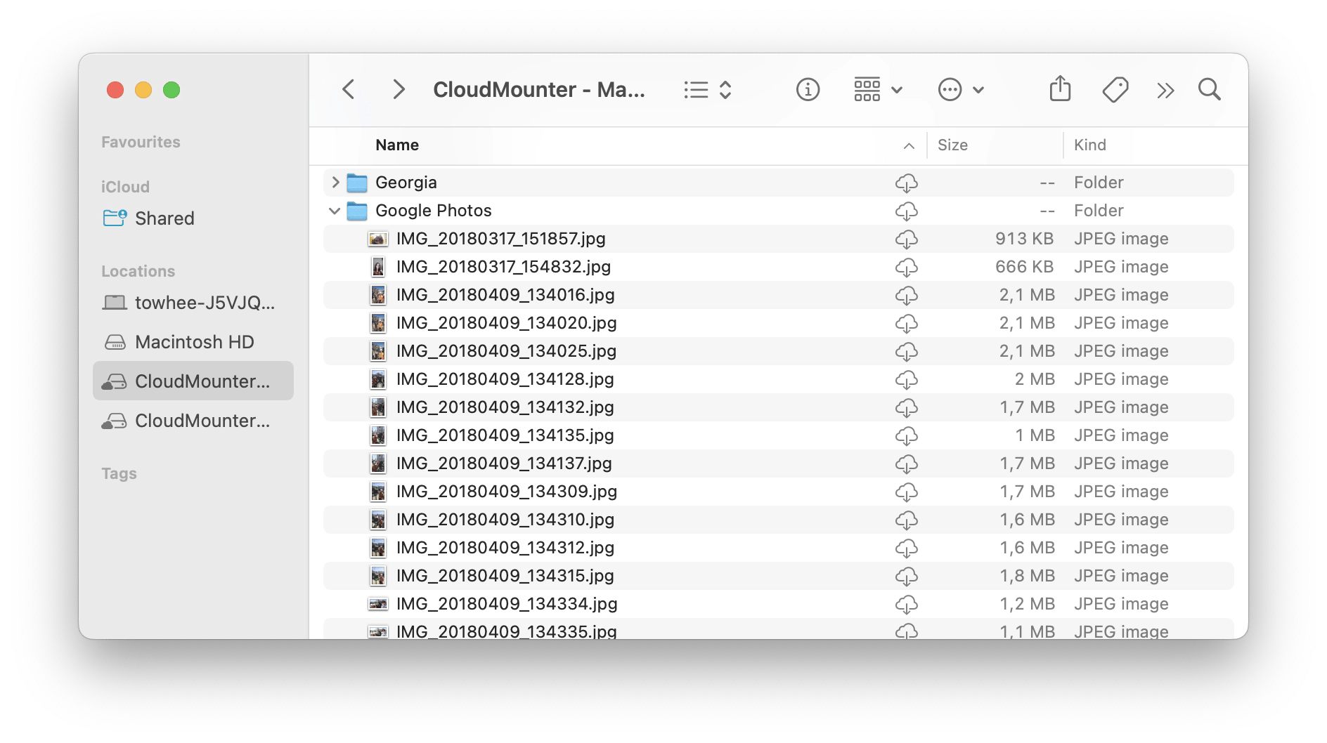Expand the Georgia folder
Screen dimensions: 1327x743
click(x=335, y=183)
